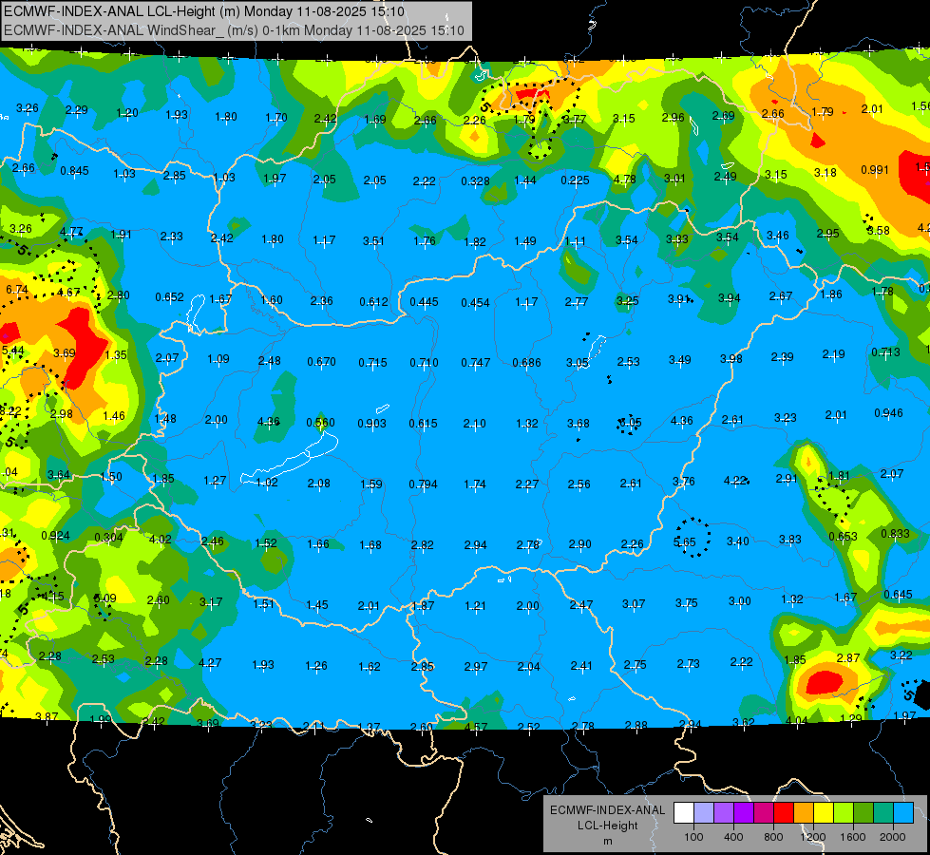Click the 1200 legend scale label
Screen dimensions: 930x855
(x=812, y=837)
